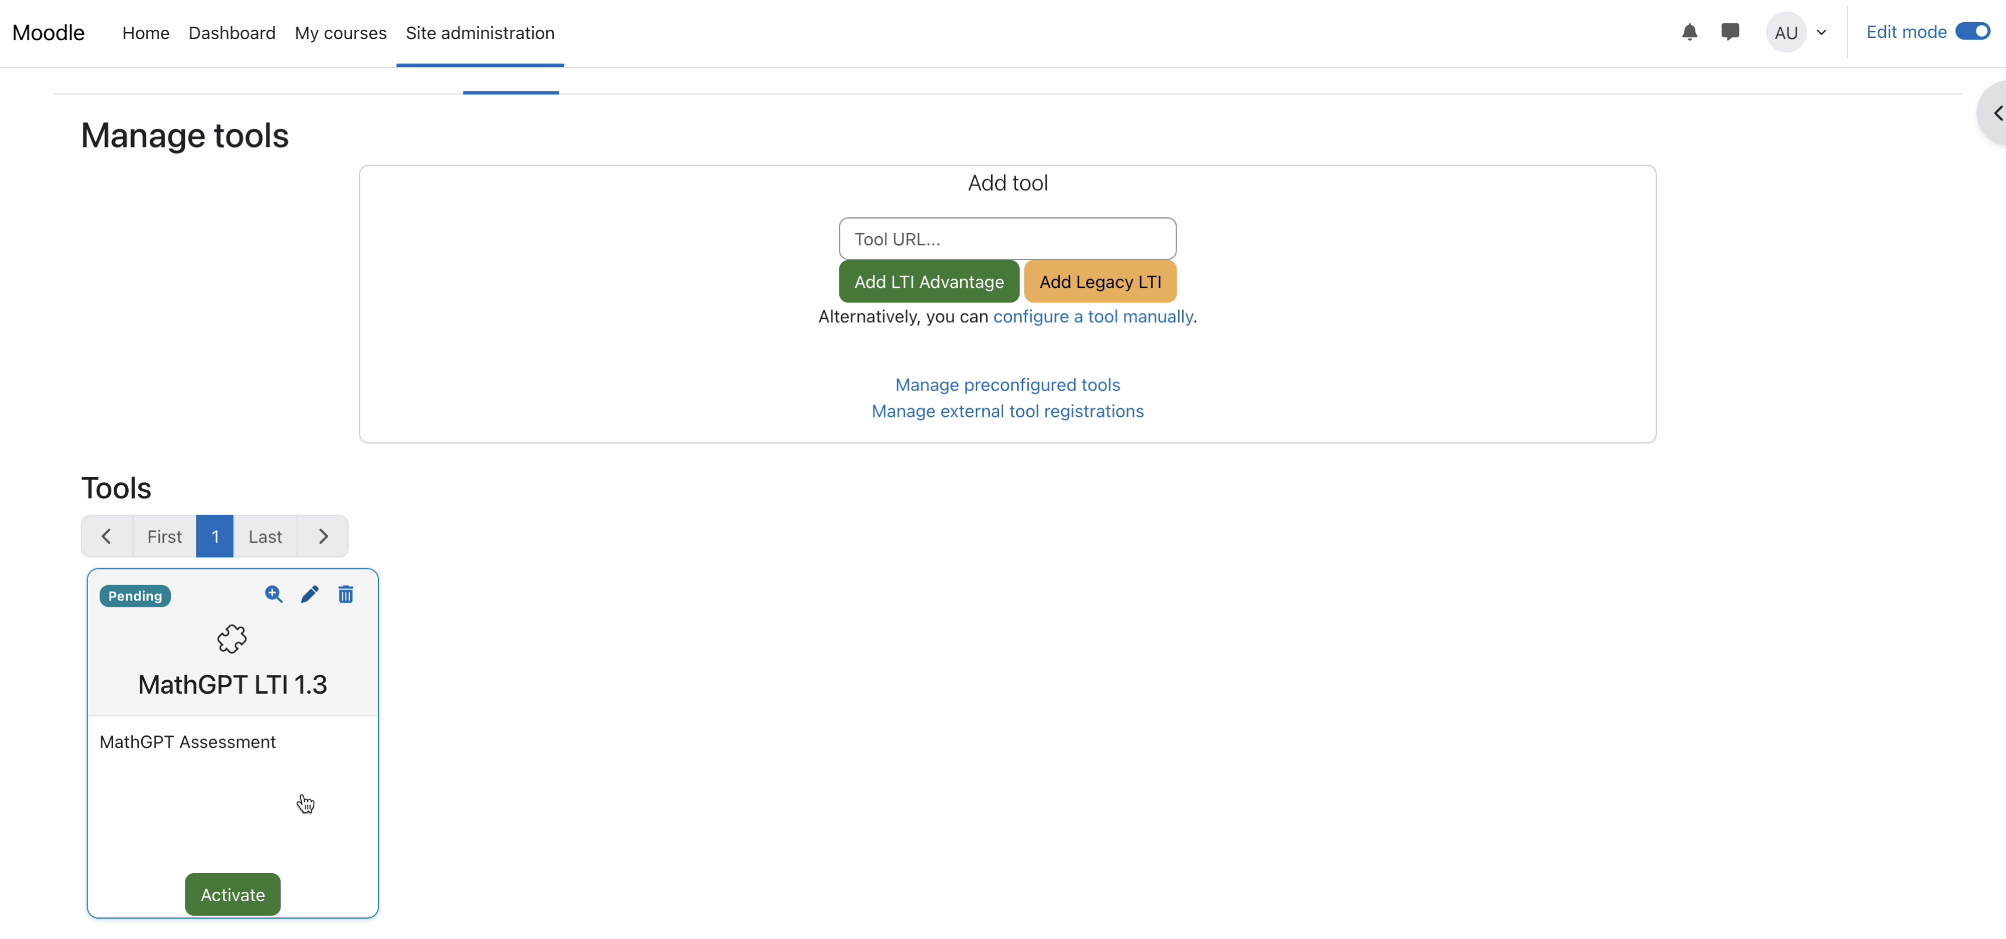Open Manage external tool registrations link
Viewport: 2006px width, 939px height.
(x=1008, y=411)
